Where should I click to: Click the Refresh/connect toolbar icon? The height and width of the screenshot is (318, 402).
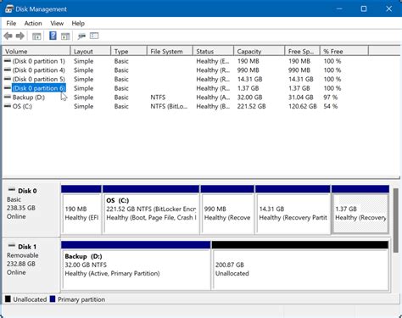[x=81, y=36]
